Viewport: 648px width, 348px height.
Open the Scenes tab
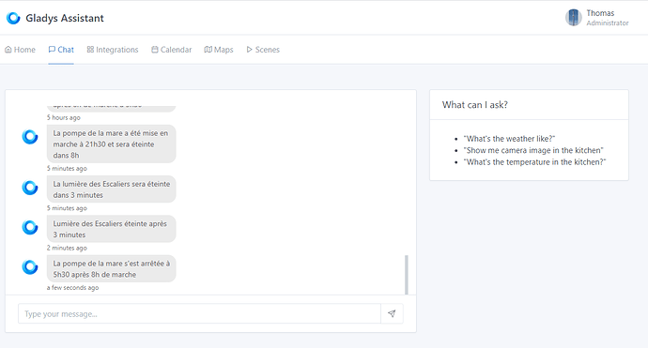point(263,50)
